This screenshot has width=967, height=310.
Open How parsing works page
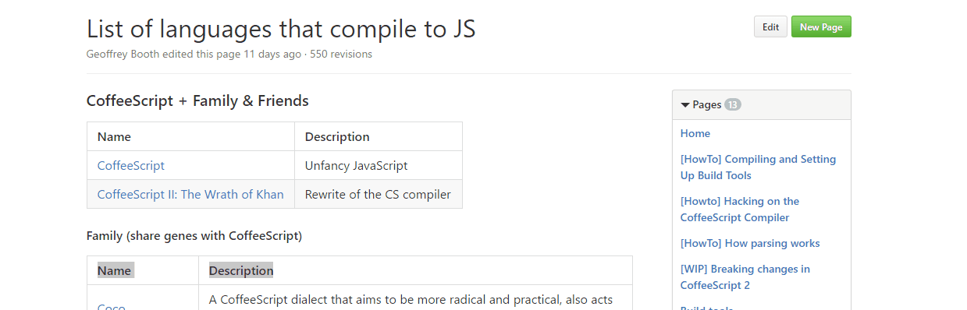click(x=750, y=243)
